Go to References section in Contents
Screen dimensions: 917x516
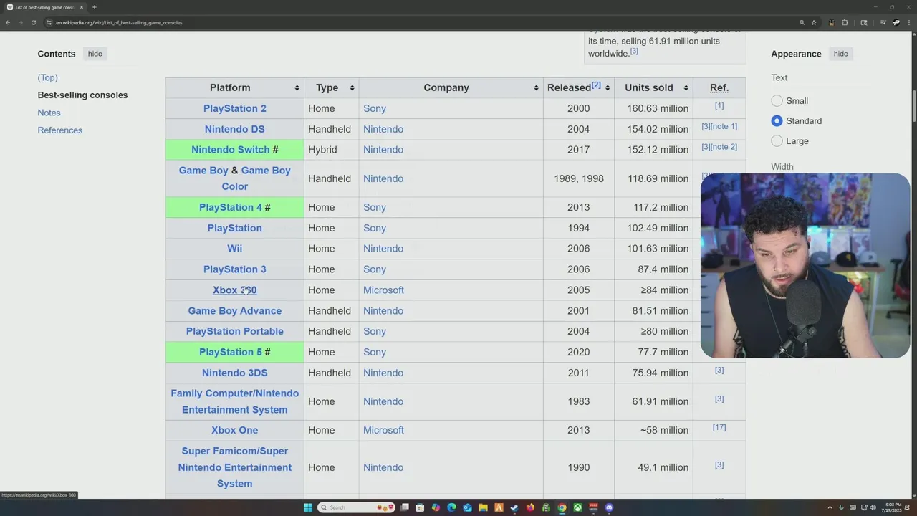[60, 130]
